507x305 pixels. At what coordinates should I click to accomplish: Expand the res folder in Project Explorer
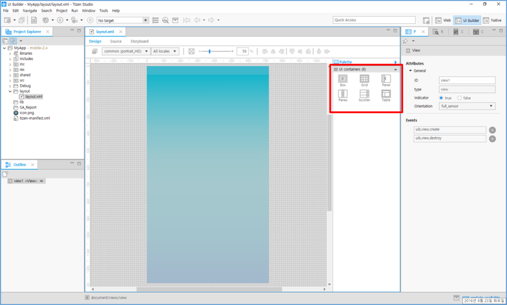click(x=10, y=70)
